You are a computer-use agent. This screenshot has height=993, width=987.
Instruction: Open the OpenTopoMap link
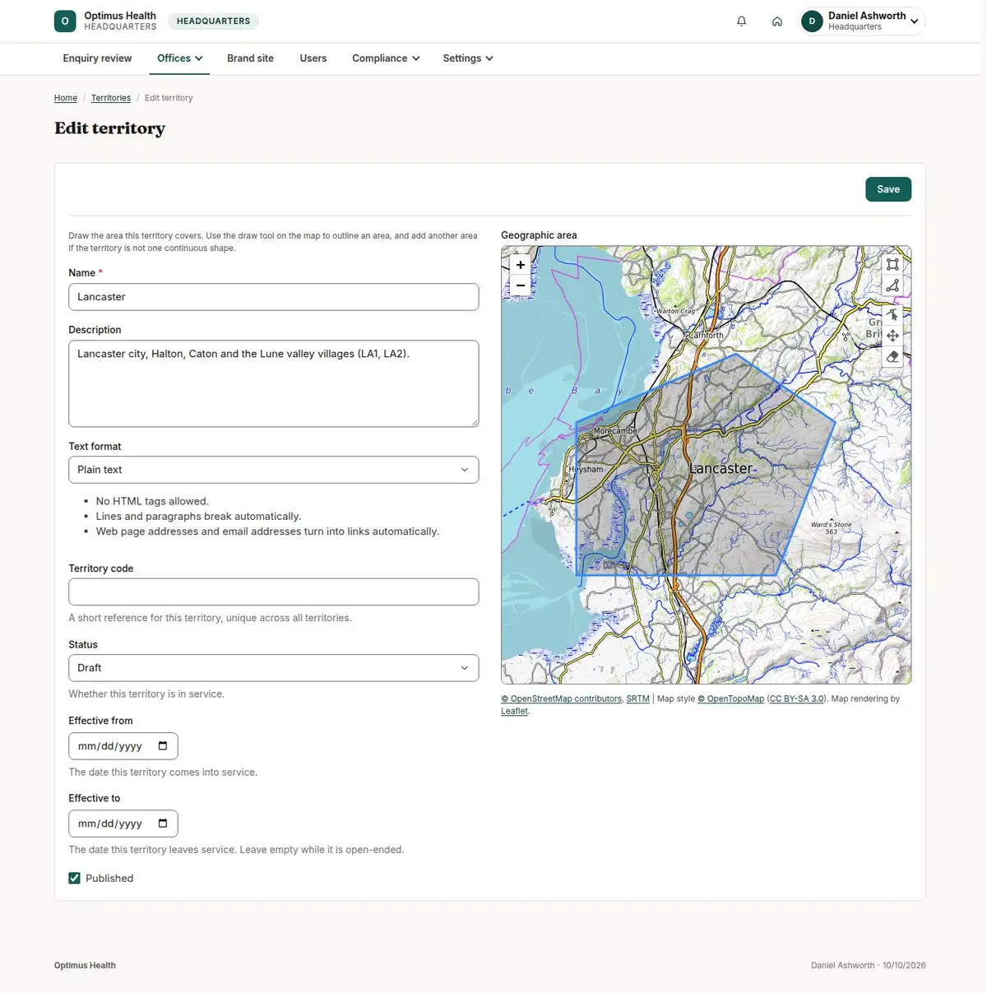731,698
